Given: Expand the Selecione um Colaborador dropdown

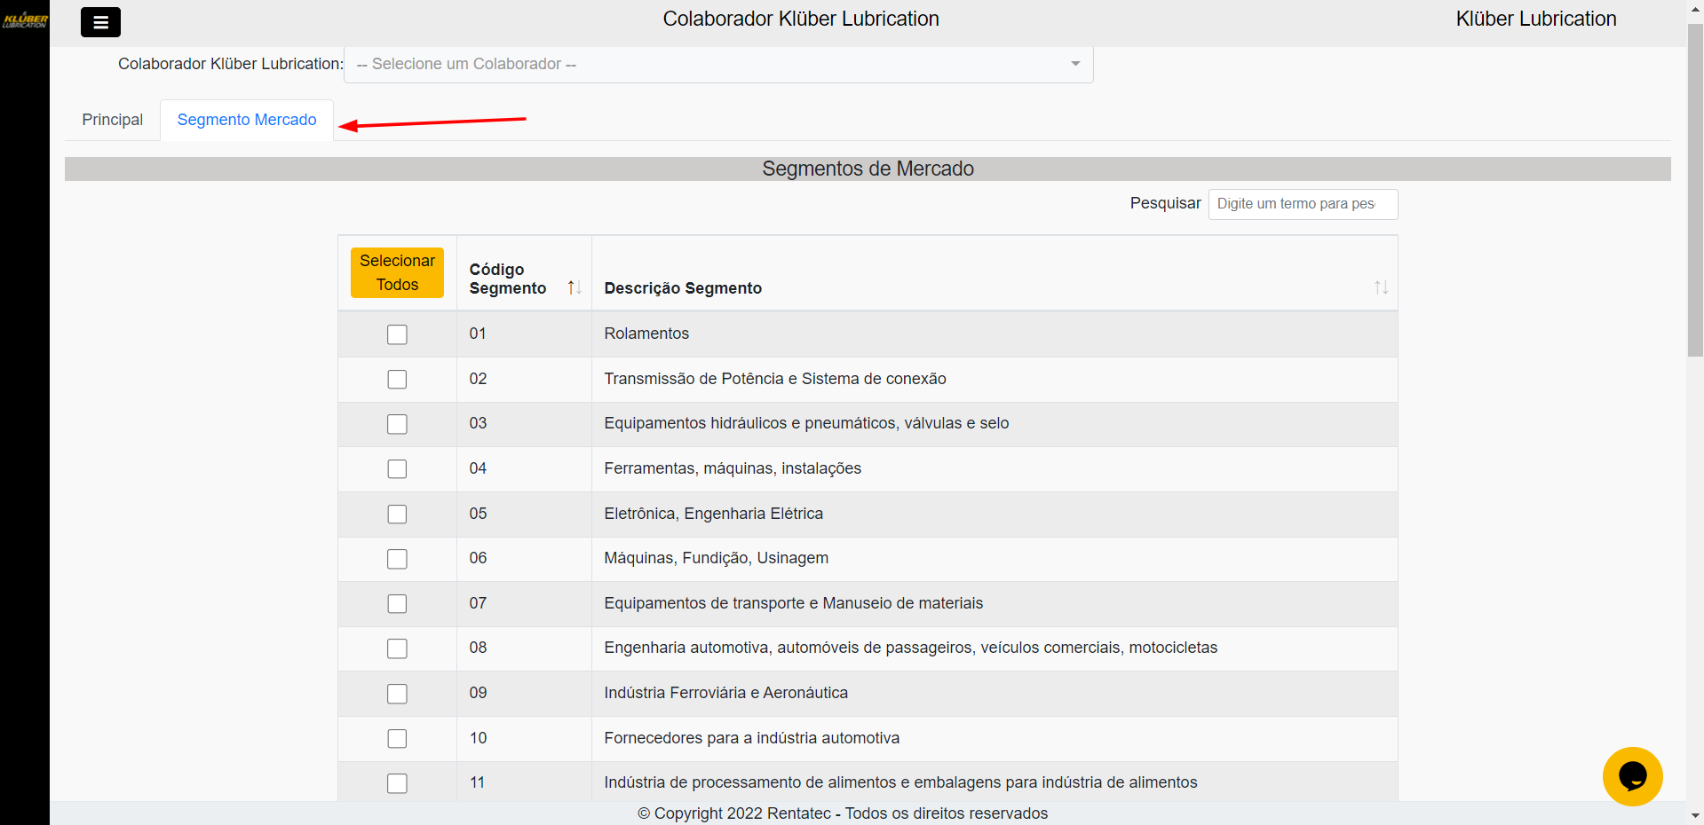Looking at the screenshot, I should coord(710,64).
